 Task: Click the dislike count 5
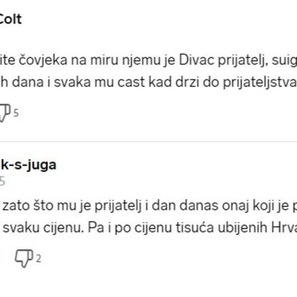pyautogui.click(x=16, y=113)
